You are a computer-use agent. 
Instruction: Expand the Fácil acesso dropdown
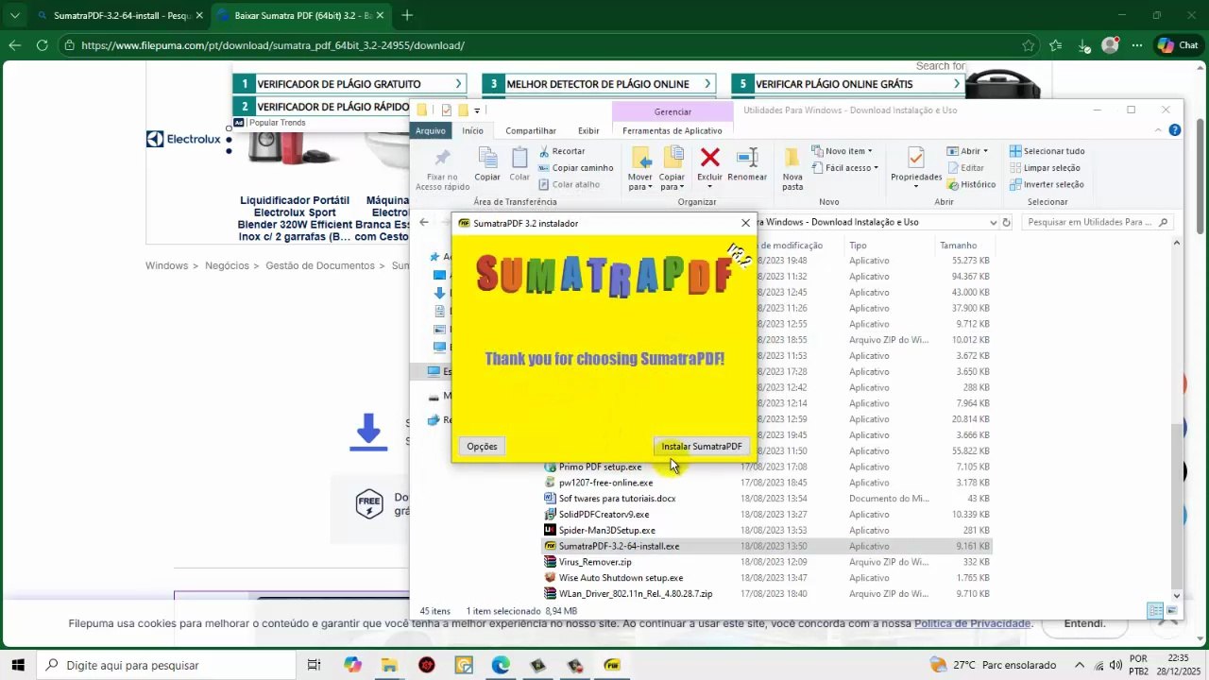click(x=844, y=168)
